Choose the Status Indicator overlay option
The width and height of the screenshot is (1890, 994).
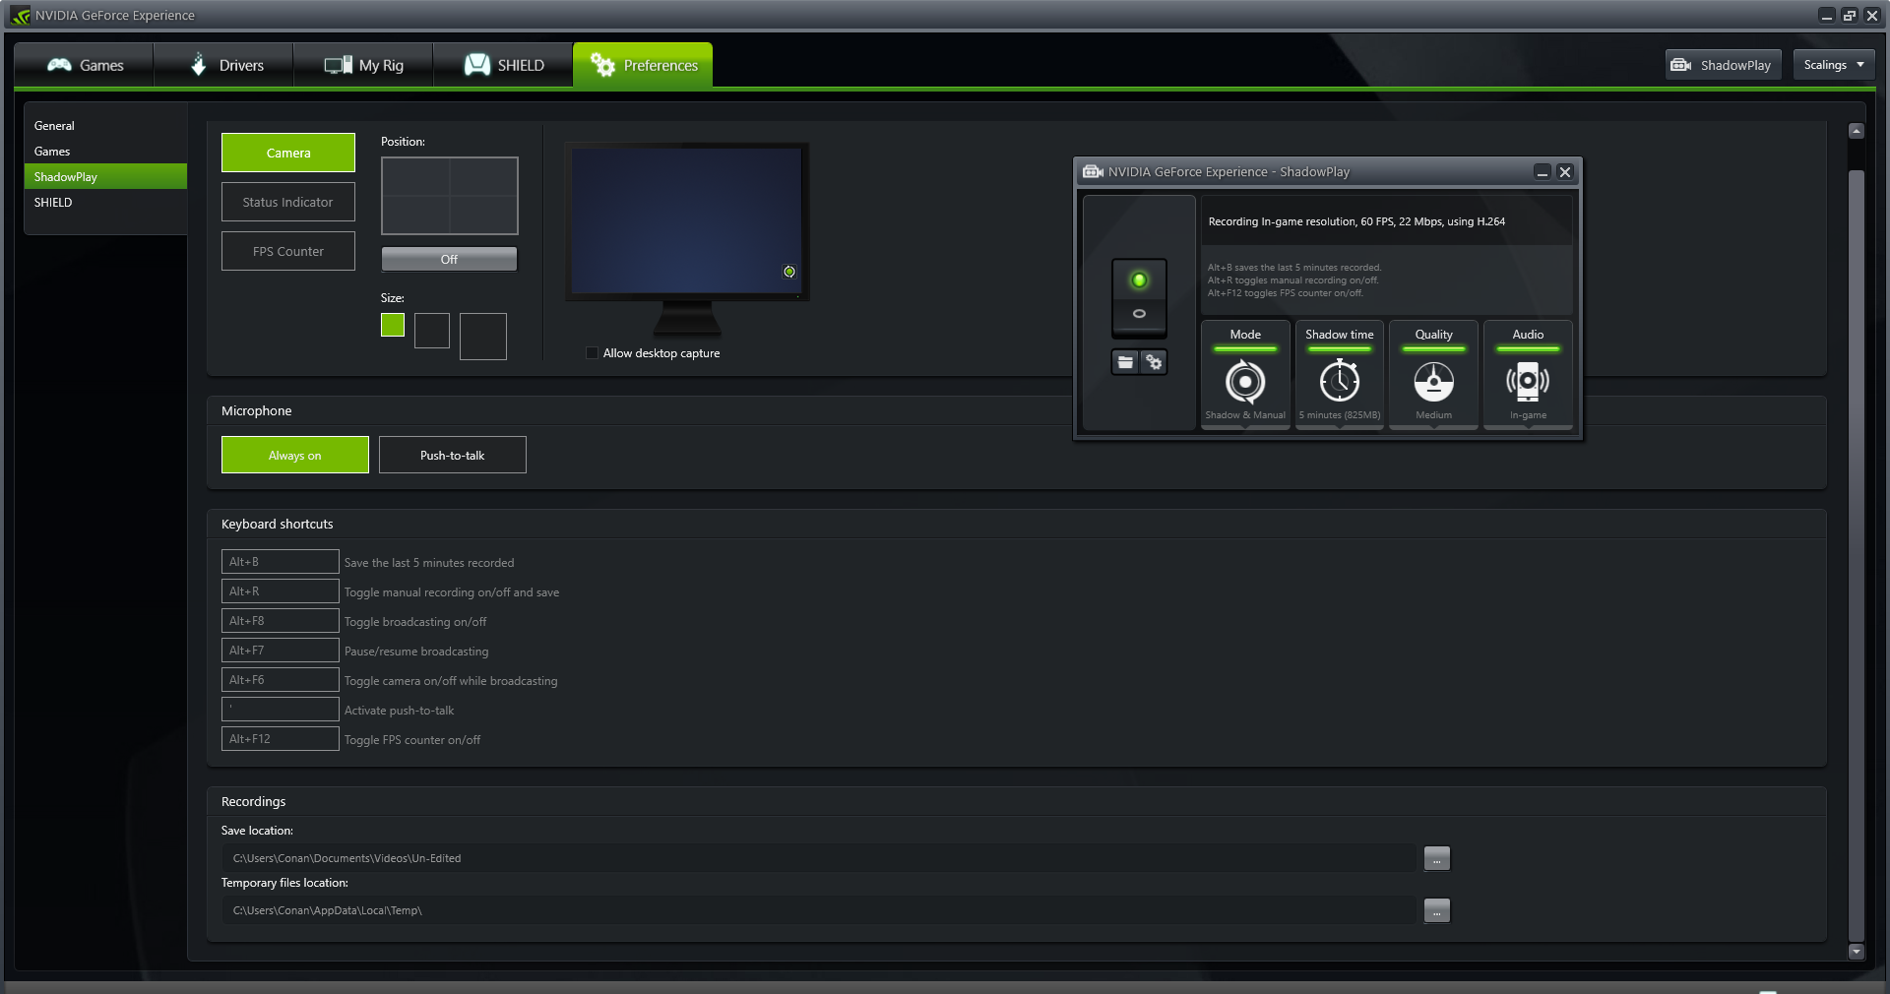click(x=288, y=202)
